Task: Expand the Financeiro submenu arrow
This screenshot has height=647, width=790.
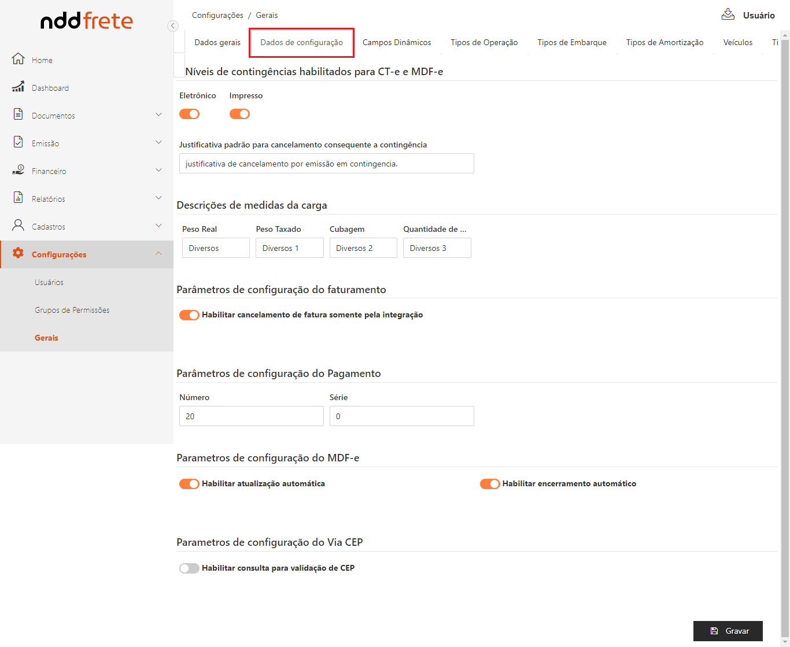Action: tap(158, 170)
